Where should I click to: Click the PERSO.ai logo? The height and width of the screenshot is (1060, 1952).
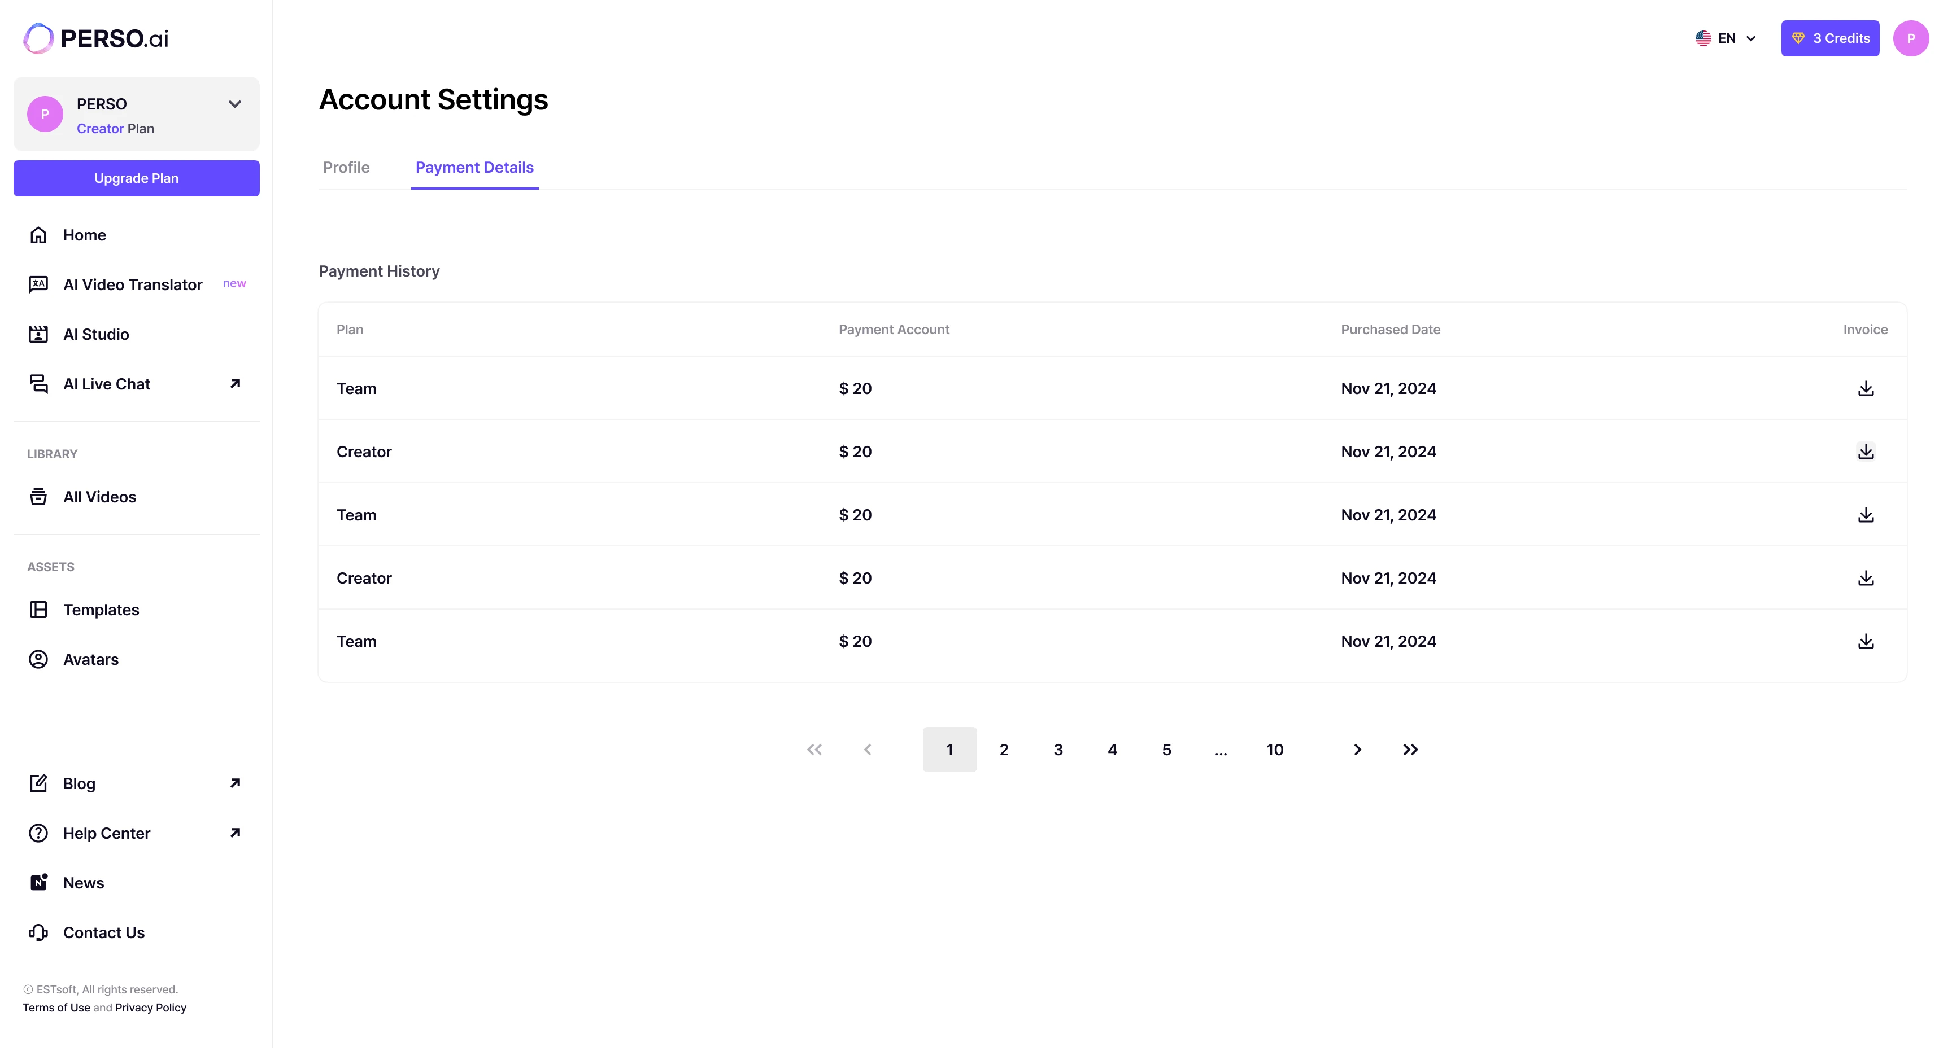pos(95,38)
